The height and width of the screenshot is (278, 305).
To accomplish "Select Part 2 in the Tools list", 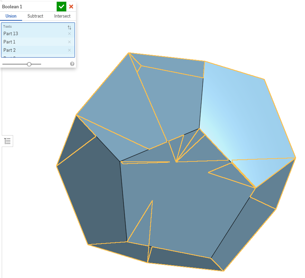I will point(38,50).
